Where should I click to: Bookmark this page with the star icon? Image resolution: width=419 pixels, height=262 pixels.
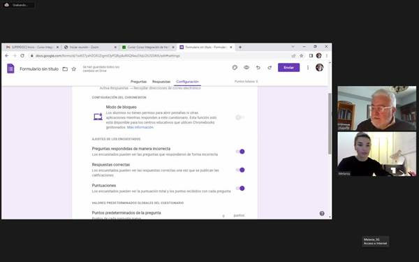[302, 56]
